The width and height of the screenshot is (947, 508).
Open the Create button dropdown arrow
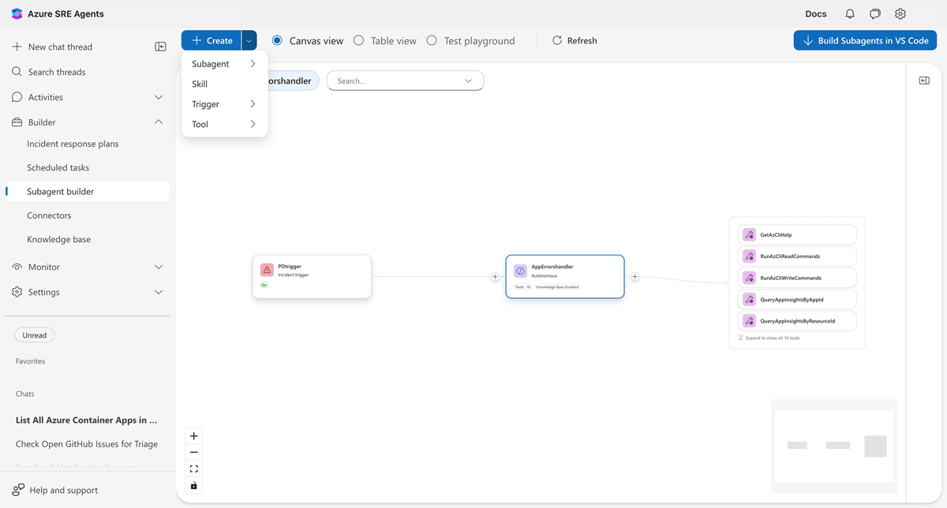click(248, 40)
